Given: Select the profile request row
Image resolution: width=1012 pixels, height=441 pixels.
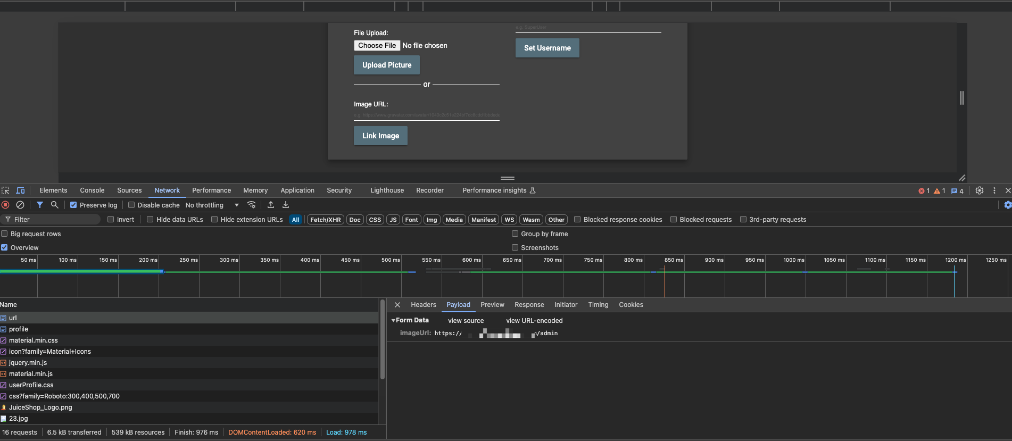Looking at the screenshot, I should pos(189,329).
